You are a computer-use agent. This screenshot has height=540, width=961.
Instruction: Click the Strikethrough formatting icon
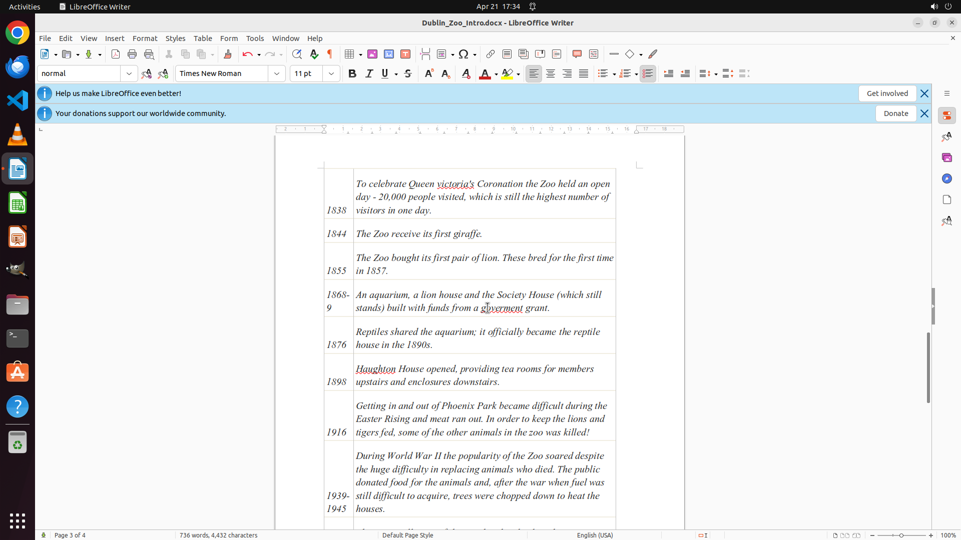click(x=408, y=73)
